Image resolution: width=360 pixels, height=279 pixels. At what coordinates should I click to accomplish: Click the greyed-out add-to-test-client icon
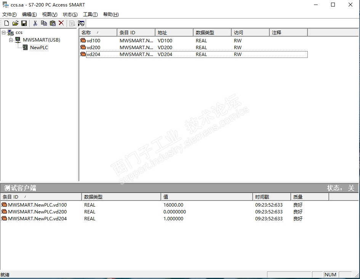72,23
